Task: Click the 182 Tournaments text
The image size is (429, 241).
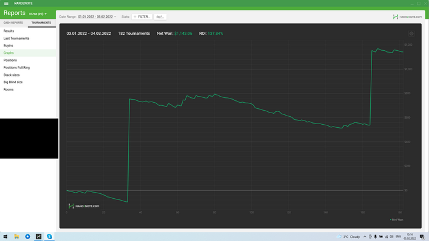Action: click(x=134, y=34)
